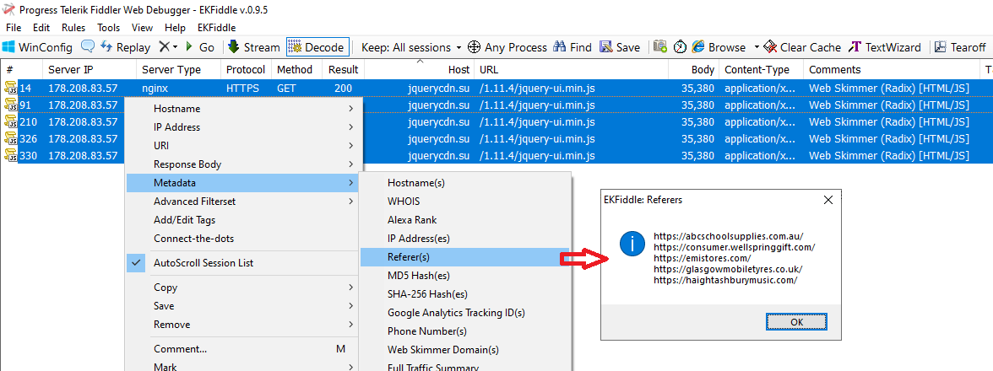Viewport: 993px width, 371px height.
Task: Open the Help menu
Action: coord(175,28)
